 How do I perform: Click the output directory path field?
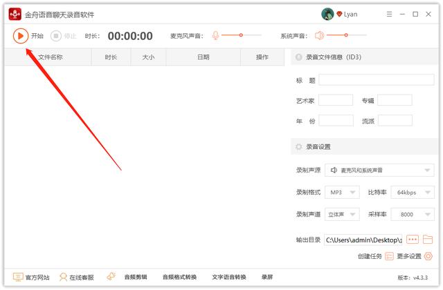coord(363,240)
